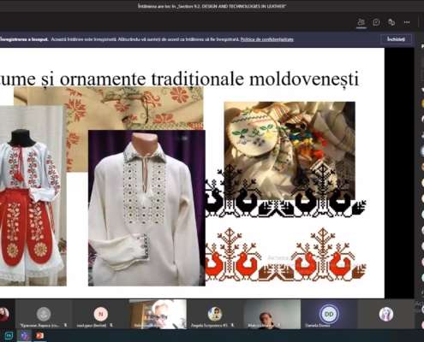This screenshot has height=342, width=424.
Task: Click the Închideți button on banner
Action: point(396,39)
